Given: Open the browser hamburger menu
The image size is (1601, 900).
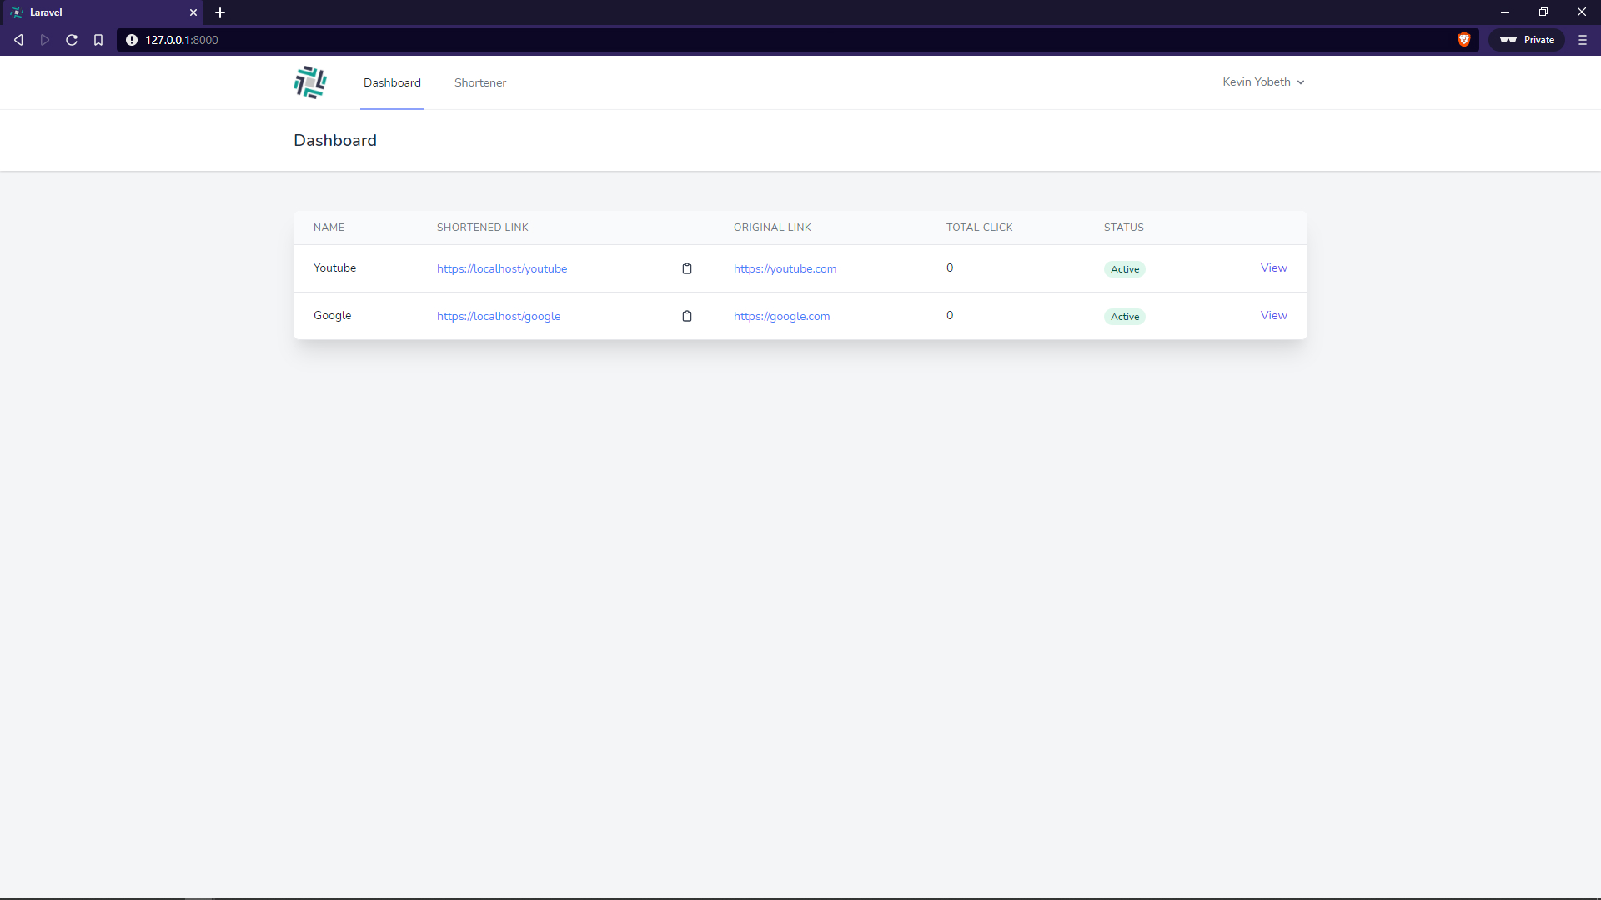Looking at the screenshot, I should click(x=1582, y=40).
